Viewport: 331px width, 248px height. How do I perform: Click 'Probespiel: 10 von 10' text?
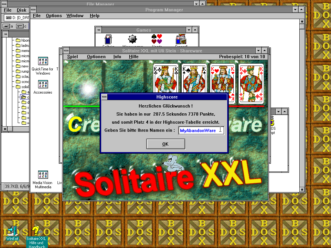click(x=242, y=57)
